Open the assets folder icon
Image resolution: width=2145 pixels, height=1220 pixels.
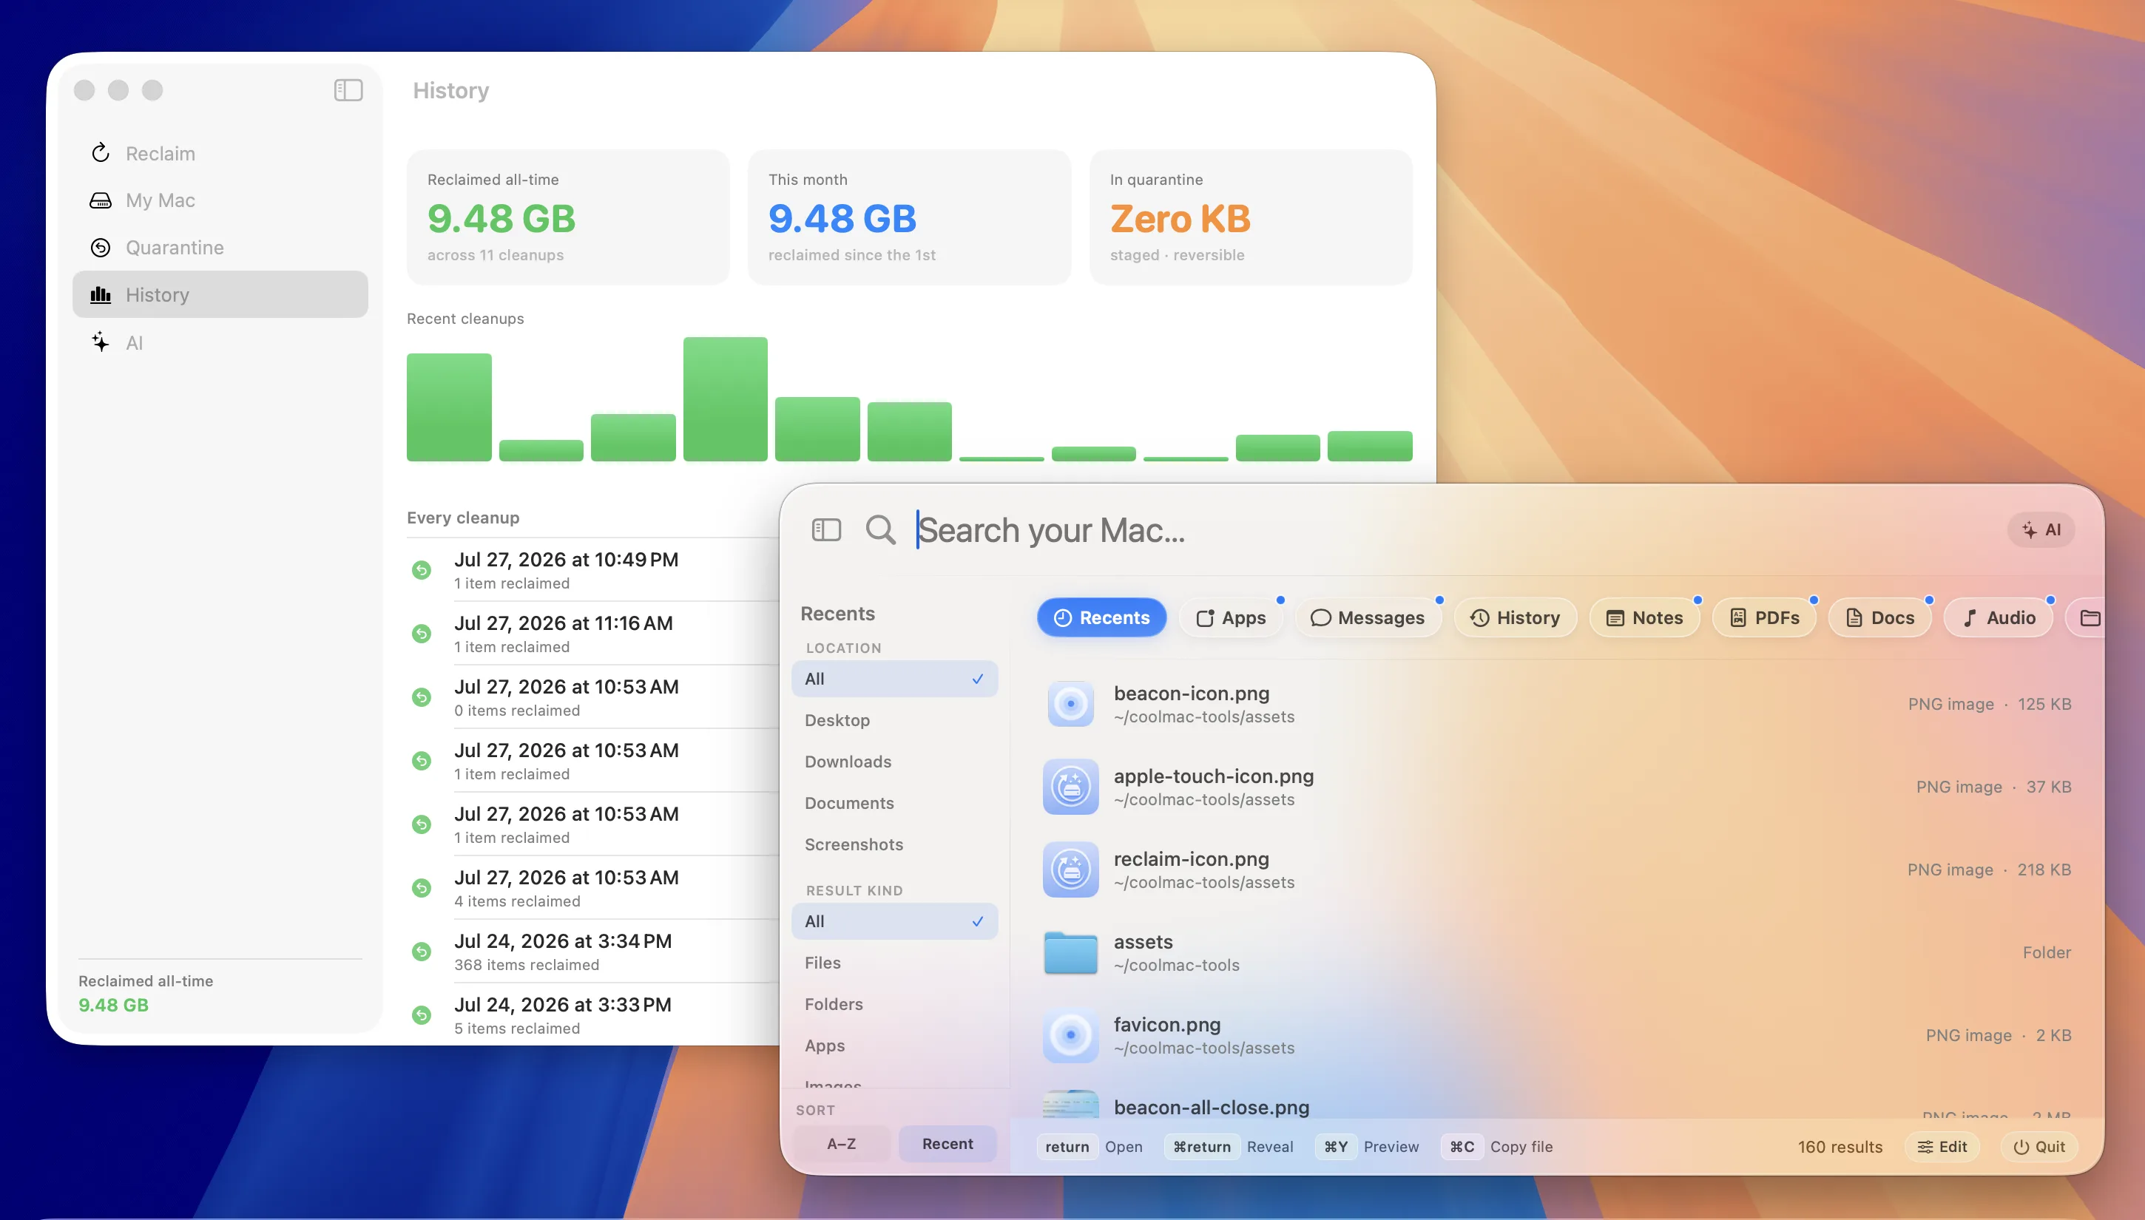[1070, 952]
